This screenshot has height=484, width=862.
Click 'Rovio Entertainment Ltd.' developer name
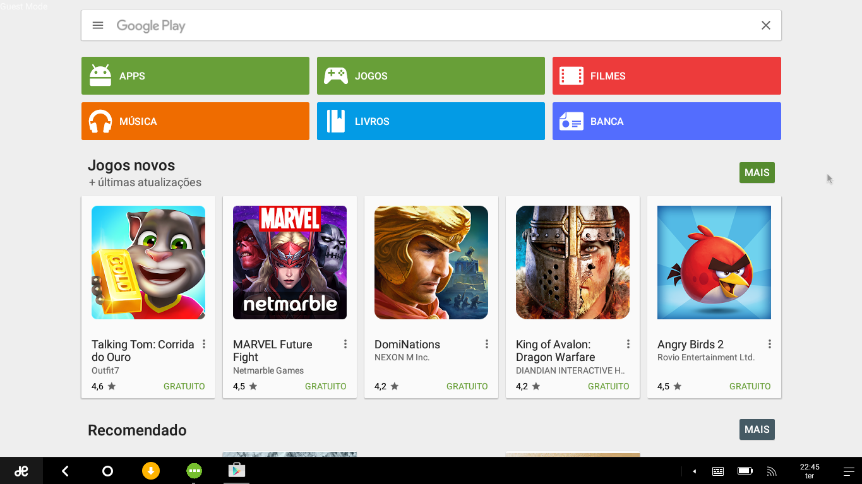(706, 358)
